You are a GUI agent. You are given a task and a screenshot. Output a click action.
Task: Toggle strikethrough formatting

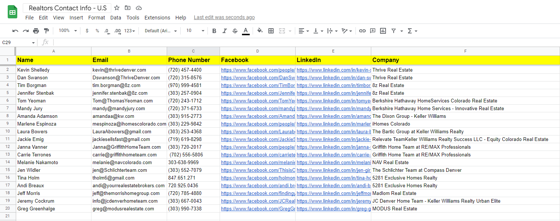click(x=235, y=31)
